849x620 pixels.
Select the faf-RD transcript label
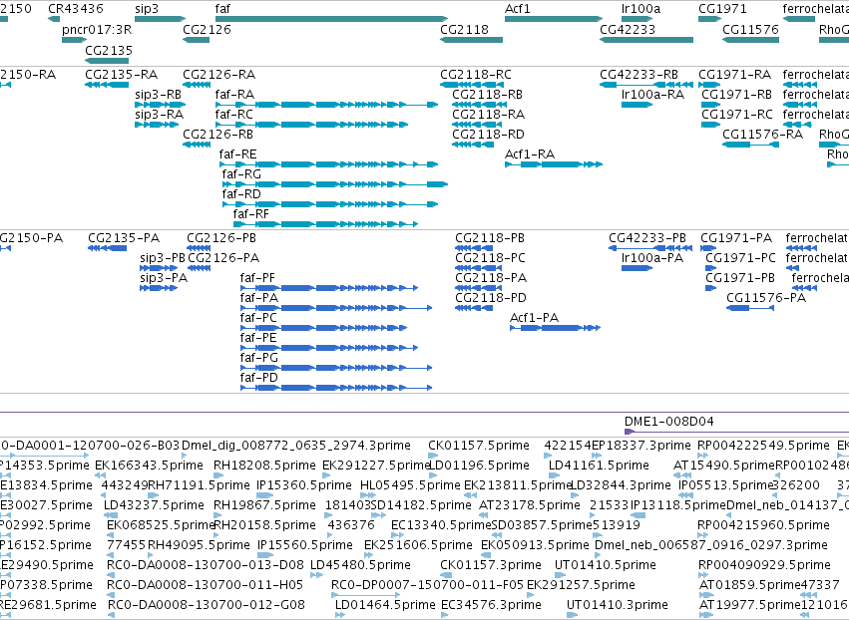coord(241,193)
